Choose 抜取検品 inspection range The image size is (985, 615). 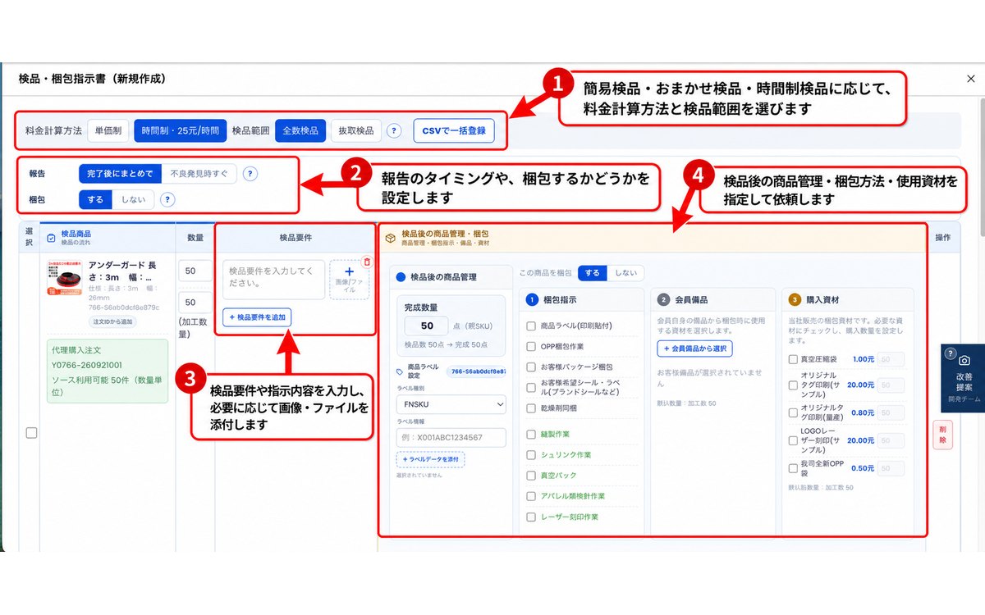pyautogui.click(x=356, y=130)
